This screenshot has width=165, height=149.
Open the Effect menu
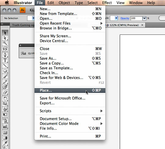[107, 3]
